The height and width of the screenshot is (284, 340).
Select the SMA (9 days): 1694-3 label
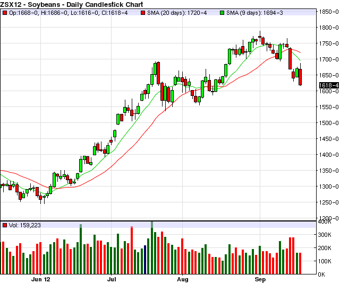(254, 13)
